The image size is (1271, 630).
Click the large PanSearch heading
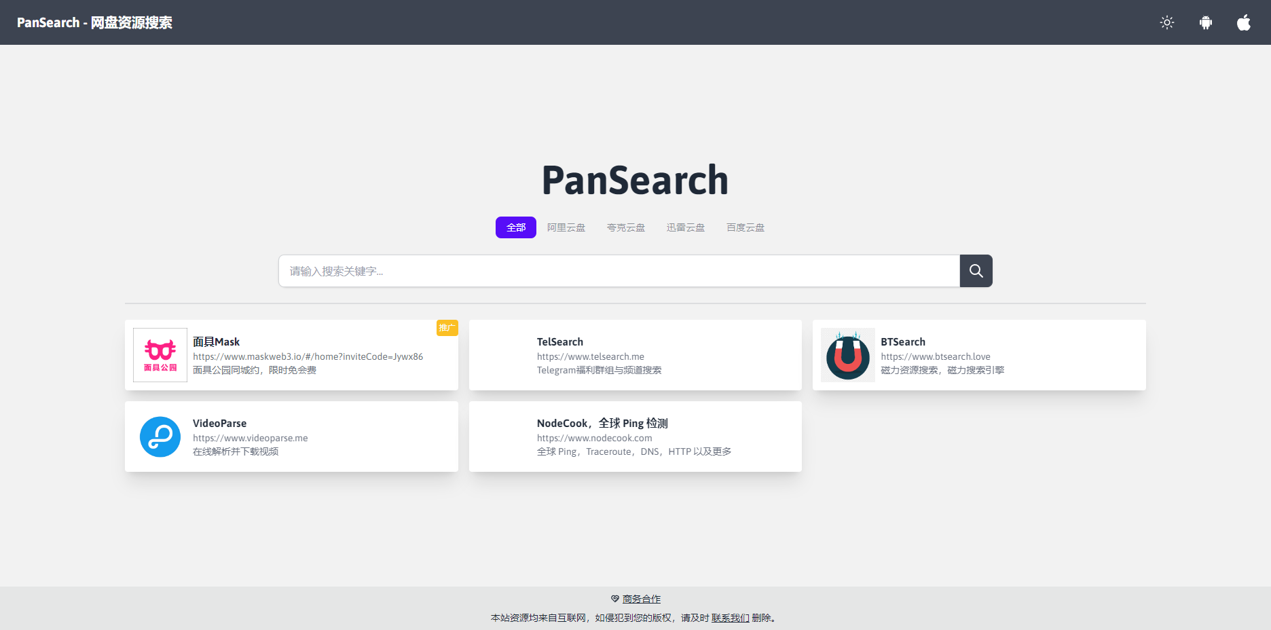pyautogui.click(x=635, y=180)
